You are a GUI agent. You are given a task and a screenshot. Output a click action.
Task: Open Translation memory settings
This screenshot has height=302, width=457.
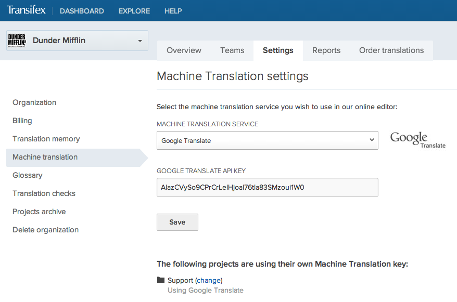pos(46,139)
